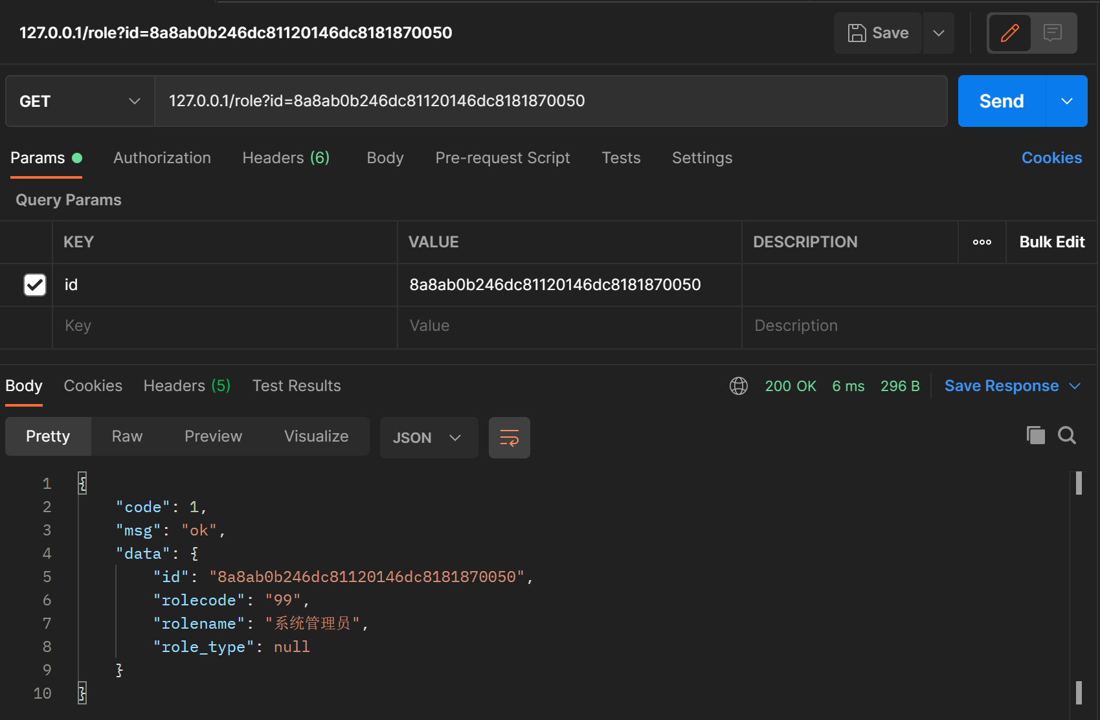Click Bulk Edit
1100x720 pixels.
pos(1051,242)
